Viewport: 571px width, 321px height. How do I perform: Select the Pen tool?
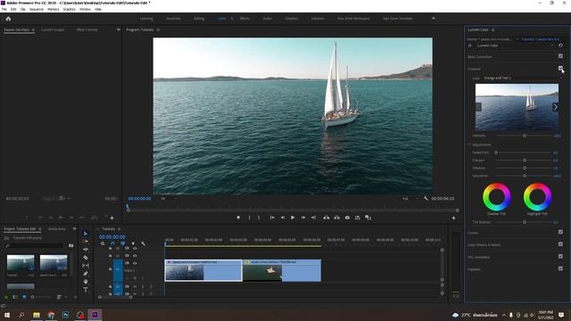pyautogui.click(x=86, y=274)
